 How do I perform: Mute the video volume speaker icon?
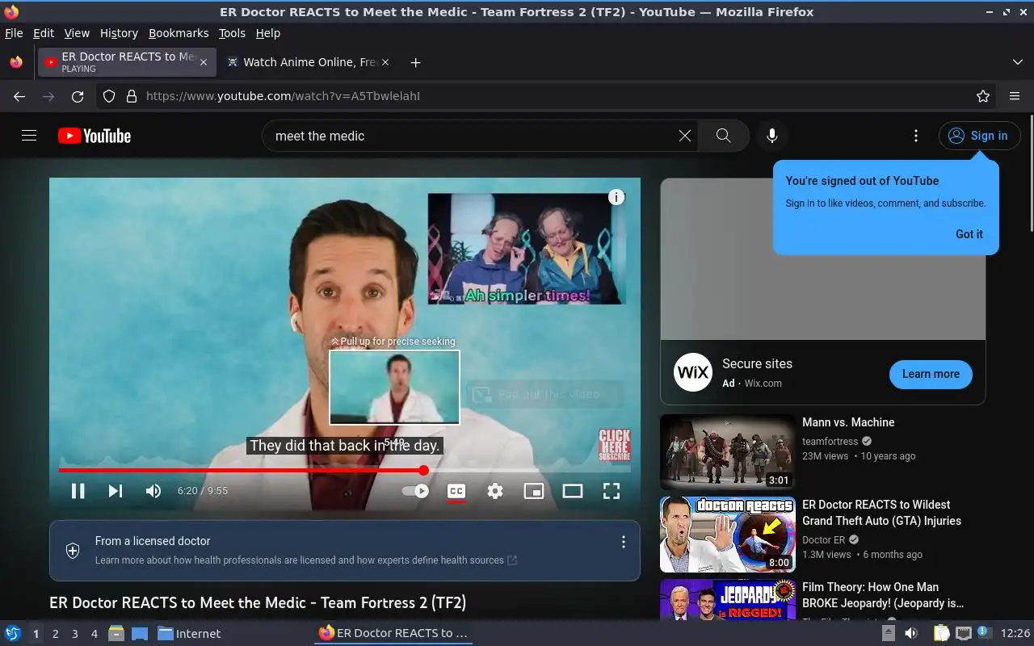pos(153,491)
